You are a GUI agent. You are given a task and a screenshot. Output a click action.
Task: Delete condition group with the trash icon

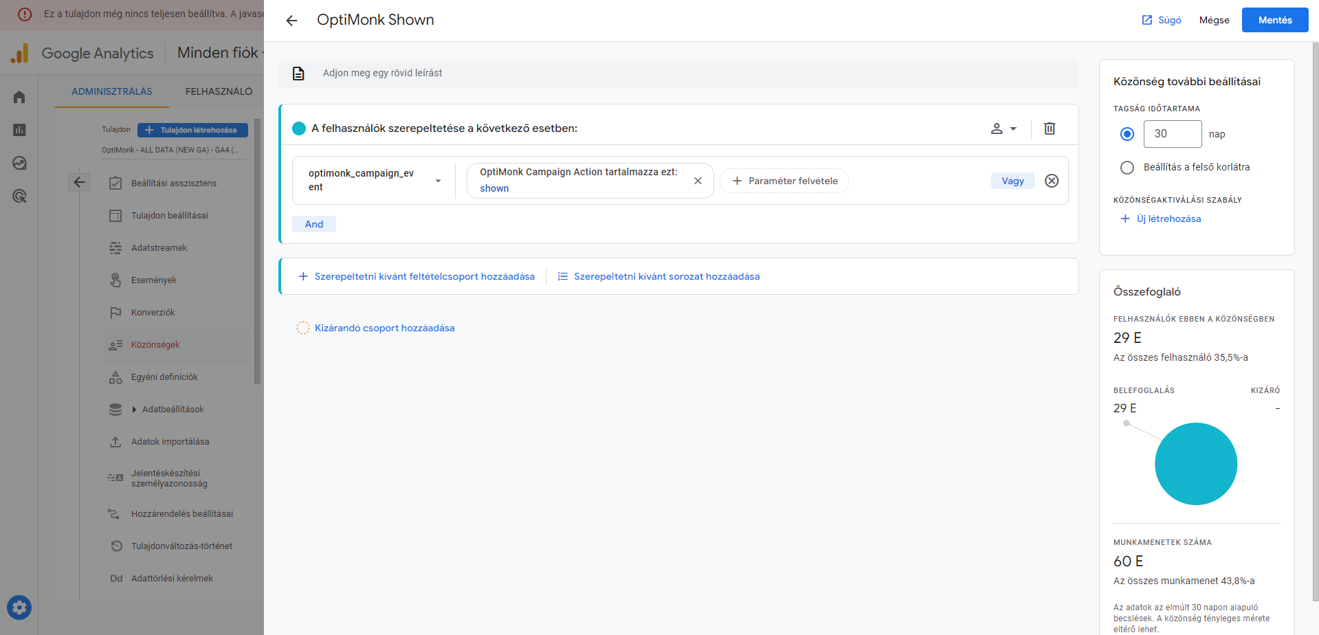point(1050,129)
